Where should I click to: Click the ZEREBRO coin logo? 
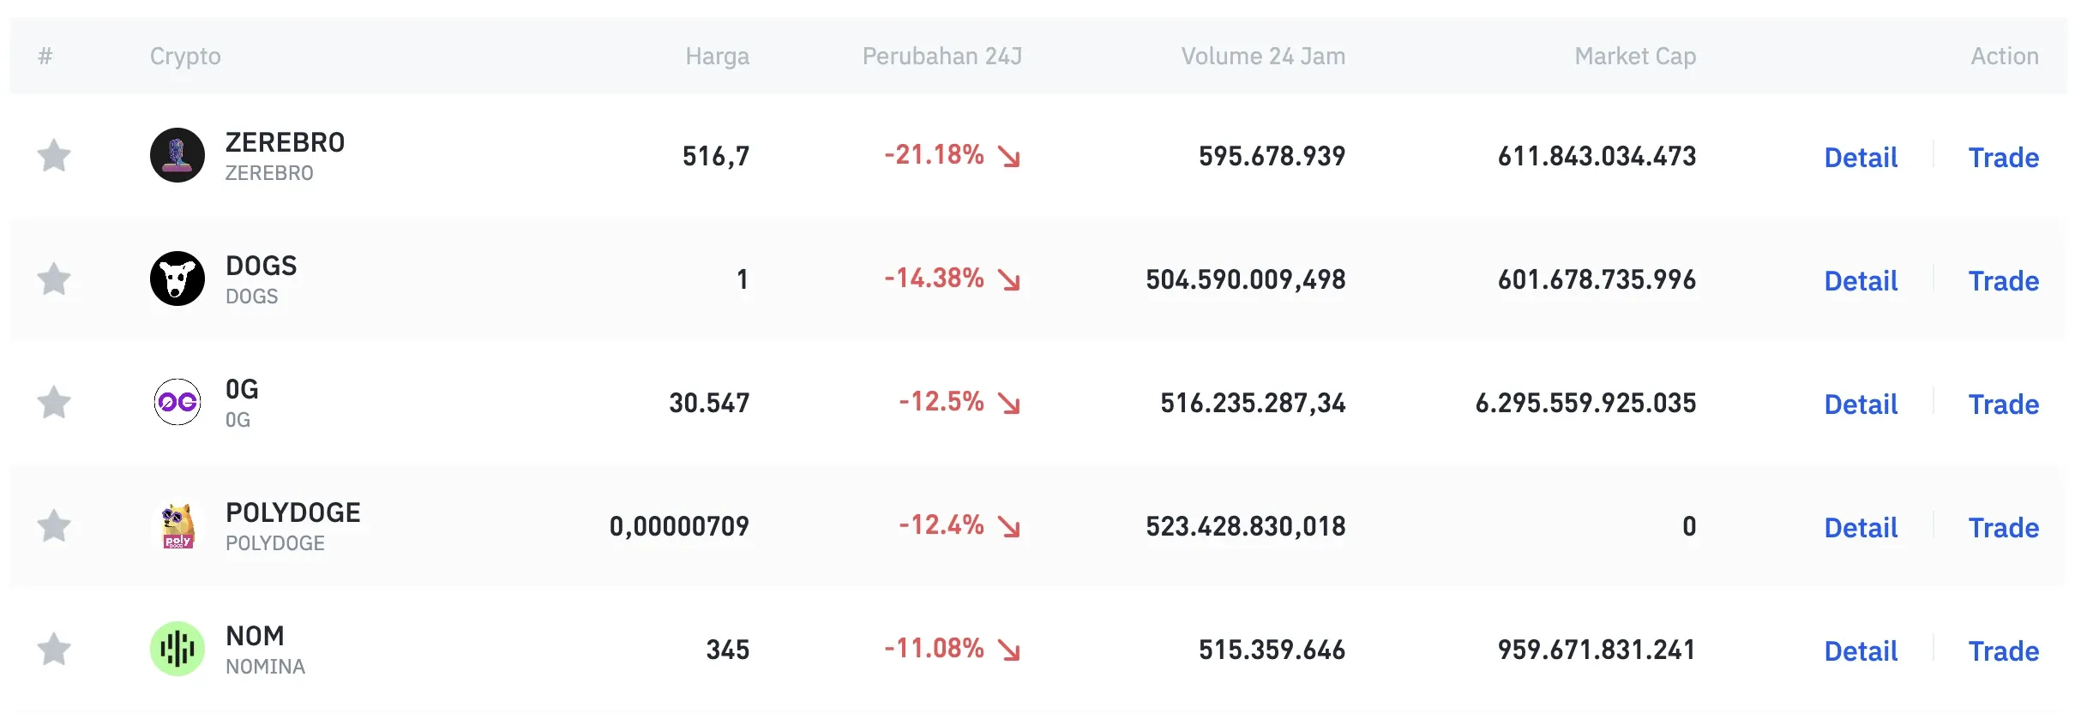[x=177, y=155]
